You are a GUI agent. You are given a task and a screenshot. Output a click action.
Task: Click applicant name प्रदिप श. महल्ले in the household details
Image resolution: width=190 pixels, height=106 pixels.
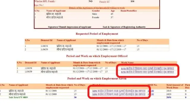[53, 14]
